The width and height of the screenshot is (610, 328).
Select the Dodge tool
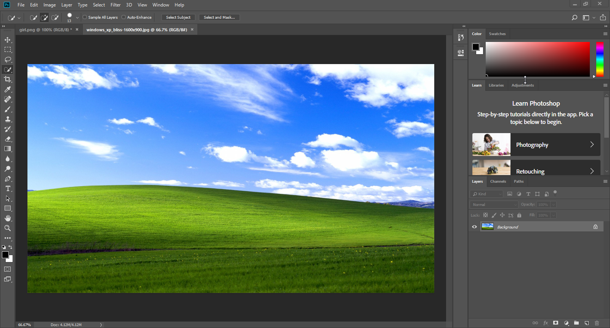[8, 169]
